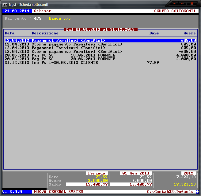Maximize the Scheda sottoconti window

tap(183, 4)
